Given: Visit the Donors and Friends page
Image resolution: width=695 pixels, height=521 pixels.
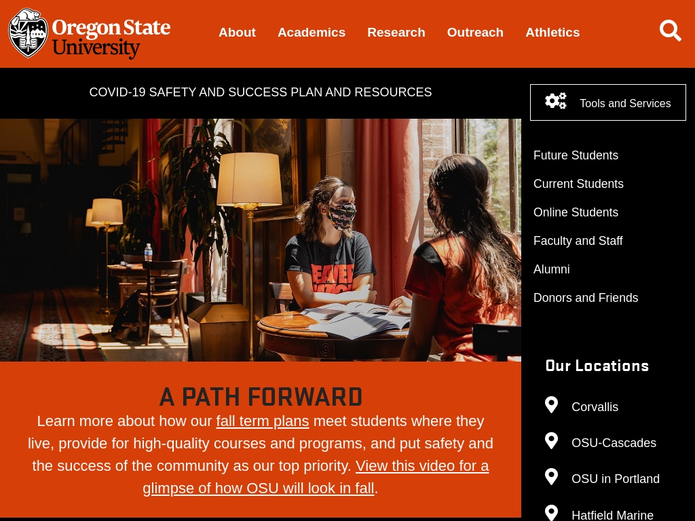Looking at the screenshot, I should pyautogui.click(x=586, y=298).
